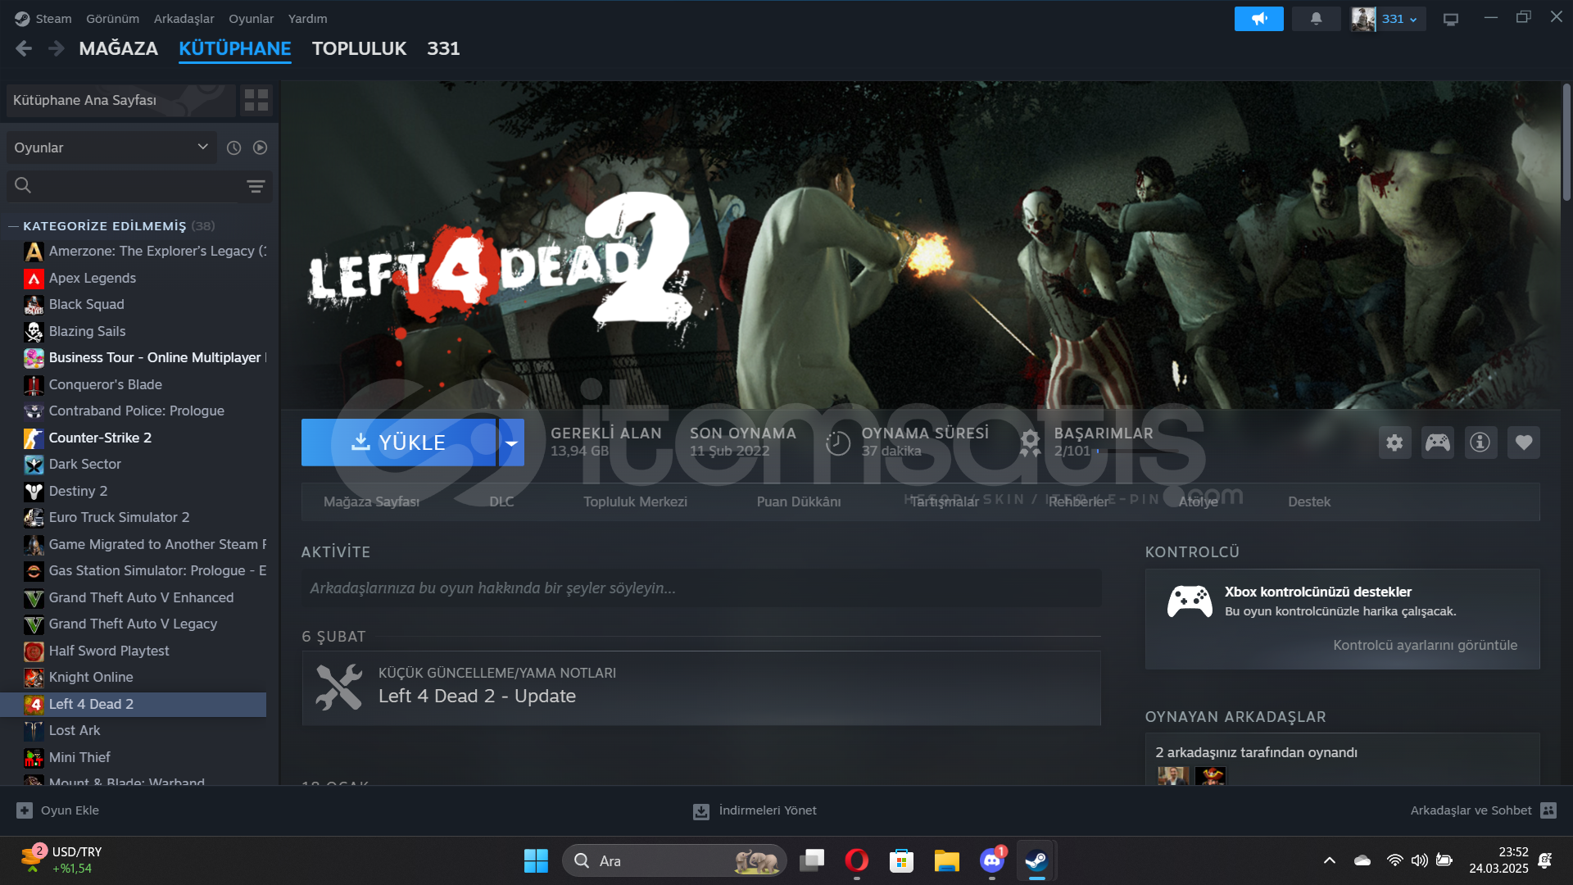Open the Yardım menu
Viewport: 1573px width, 885px height.
(x=307, y=18)
